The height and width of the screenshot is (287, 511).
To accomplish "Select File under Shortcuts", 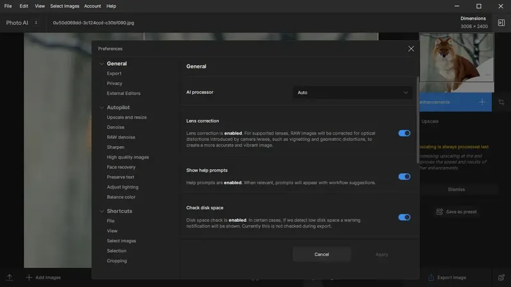I will click(x=111, y=221).
